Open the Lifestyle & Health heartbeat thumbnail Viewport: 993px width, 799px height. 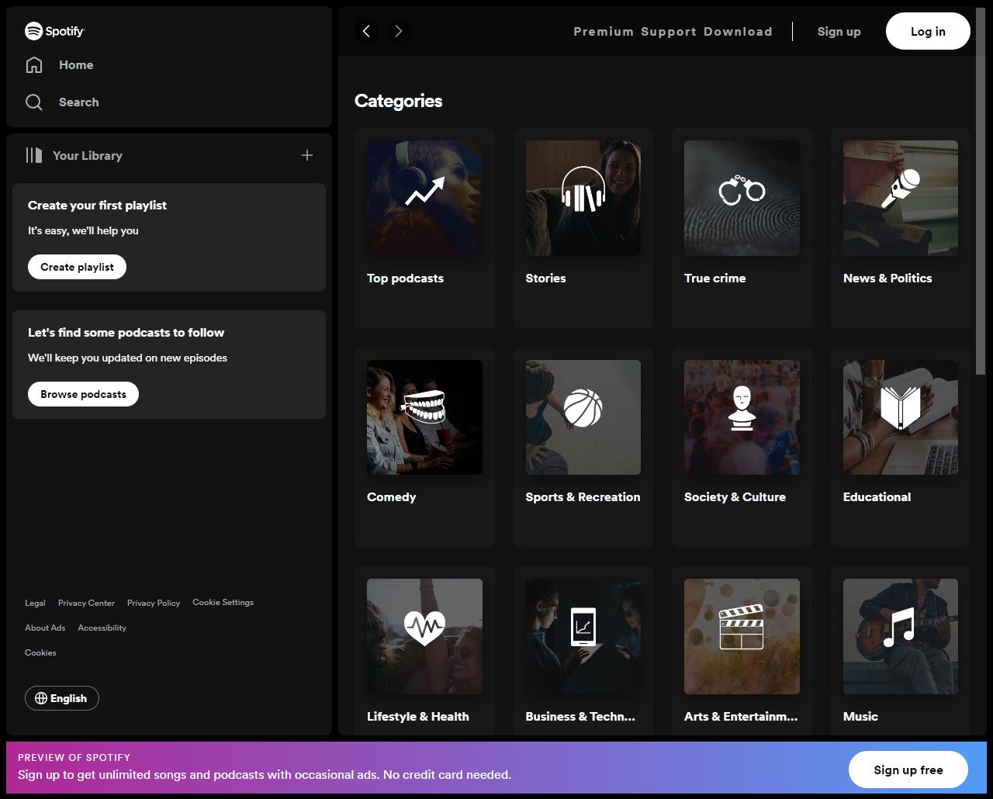point(424,636)
